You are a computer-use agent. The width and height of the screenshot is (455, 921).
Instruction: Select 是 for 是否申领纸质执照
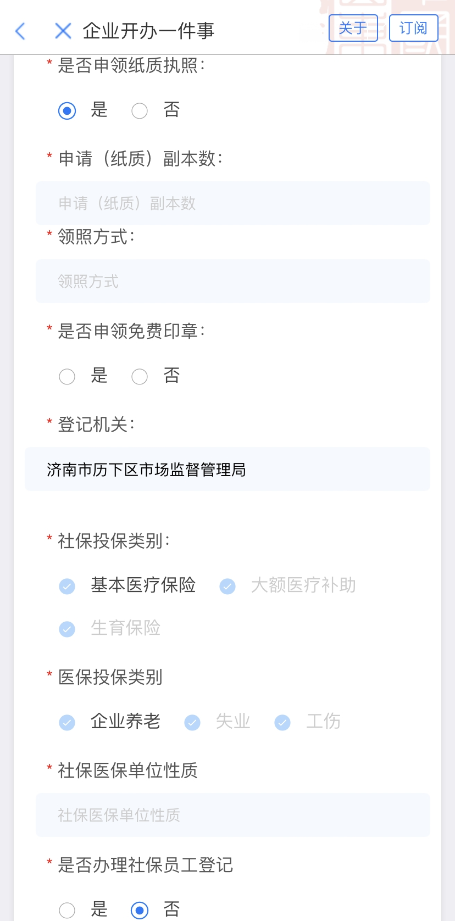(x=67, y=111)
